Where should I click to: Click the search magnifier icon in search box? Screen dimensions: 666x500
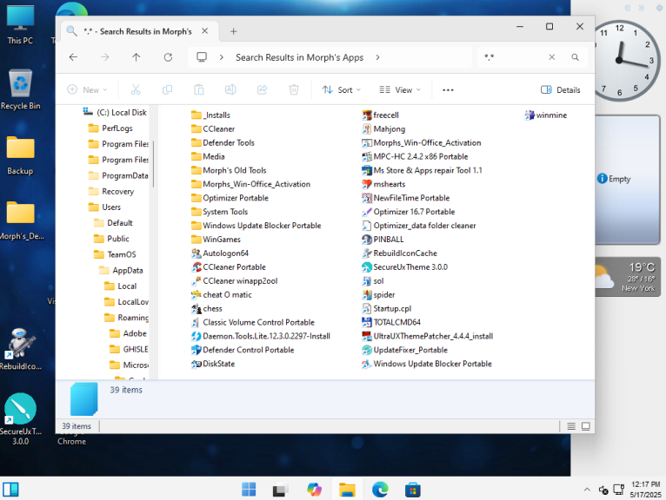pyautogui.click(x=575, y=57)
